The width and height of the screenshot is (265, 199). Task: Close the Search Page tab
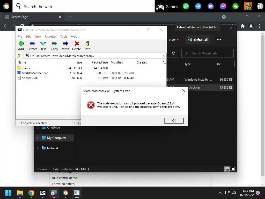(60, 17)
